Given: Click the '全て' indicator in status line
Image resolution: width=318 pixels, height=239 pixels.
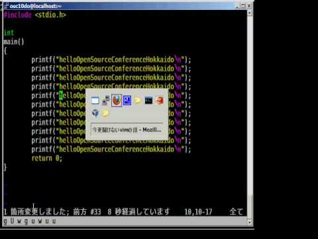Looking at the screenshot, I should click(x=236, y=212).
